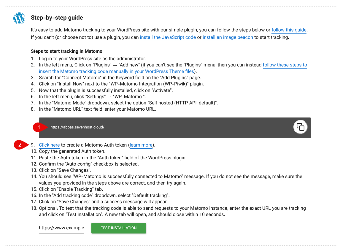Click the 'Step-by-step guide' heading

pyautogui.click(x=57, y=18)
